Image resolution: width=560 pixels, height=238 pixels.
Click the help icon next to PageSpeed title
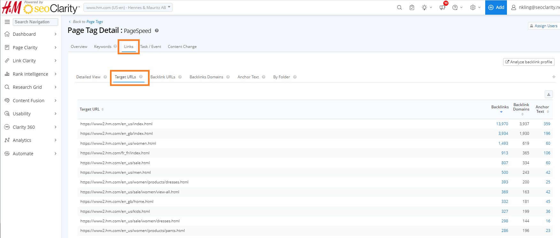click(x=157, y=31)
